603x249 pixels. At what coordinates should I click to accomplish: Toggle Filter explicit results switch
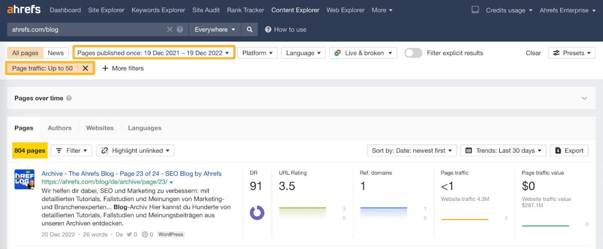point(413,53)
